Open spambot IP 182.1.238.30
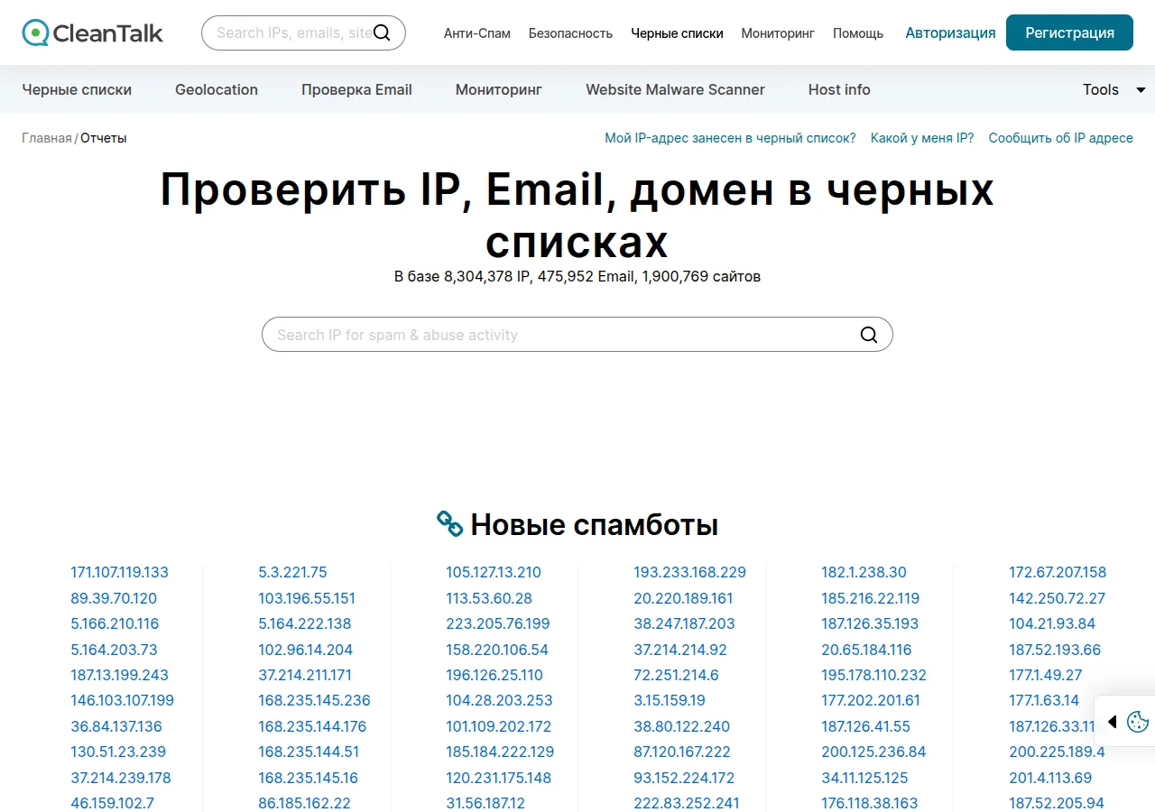 pos(864,572)
